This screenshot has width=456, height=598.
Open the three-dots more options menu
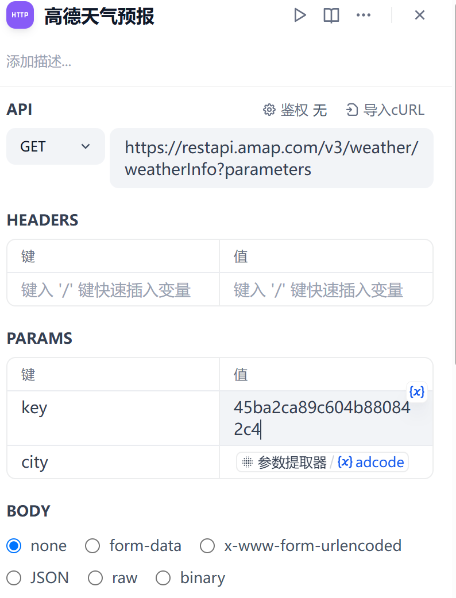pos(364,15)
